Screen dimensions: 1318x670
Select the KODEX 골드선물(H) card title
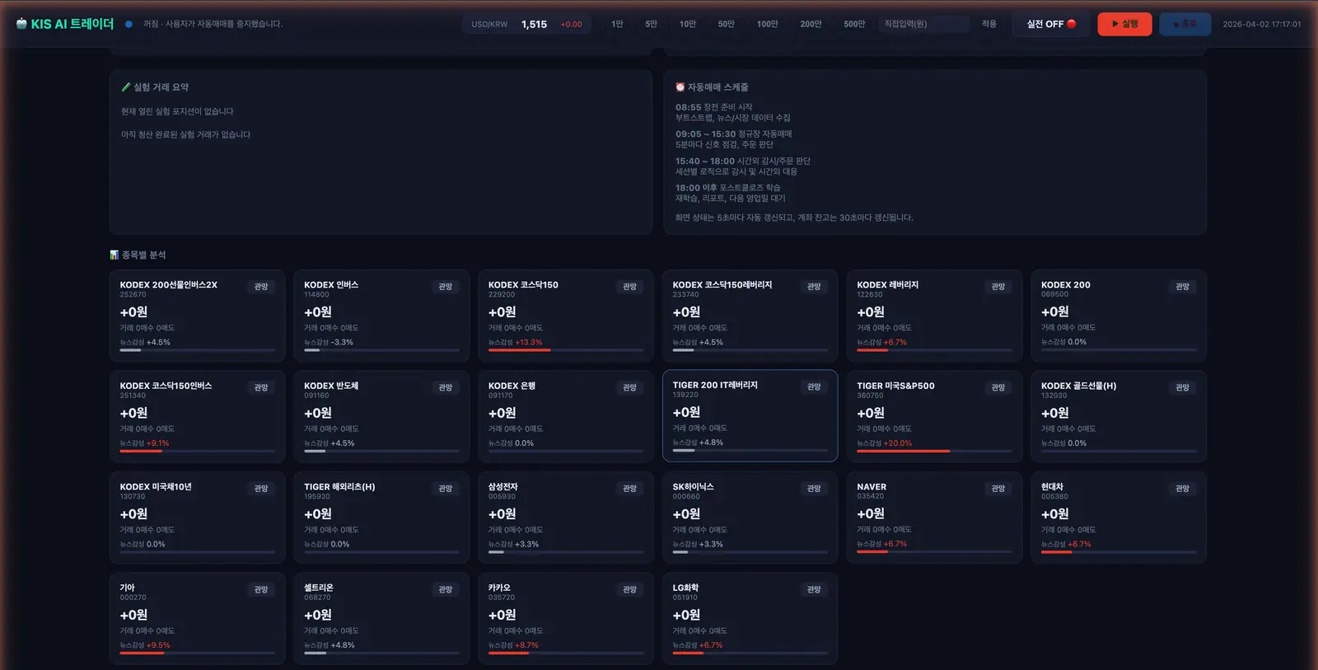click(1079, 386)
